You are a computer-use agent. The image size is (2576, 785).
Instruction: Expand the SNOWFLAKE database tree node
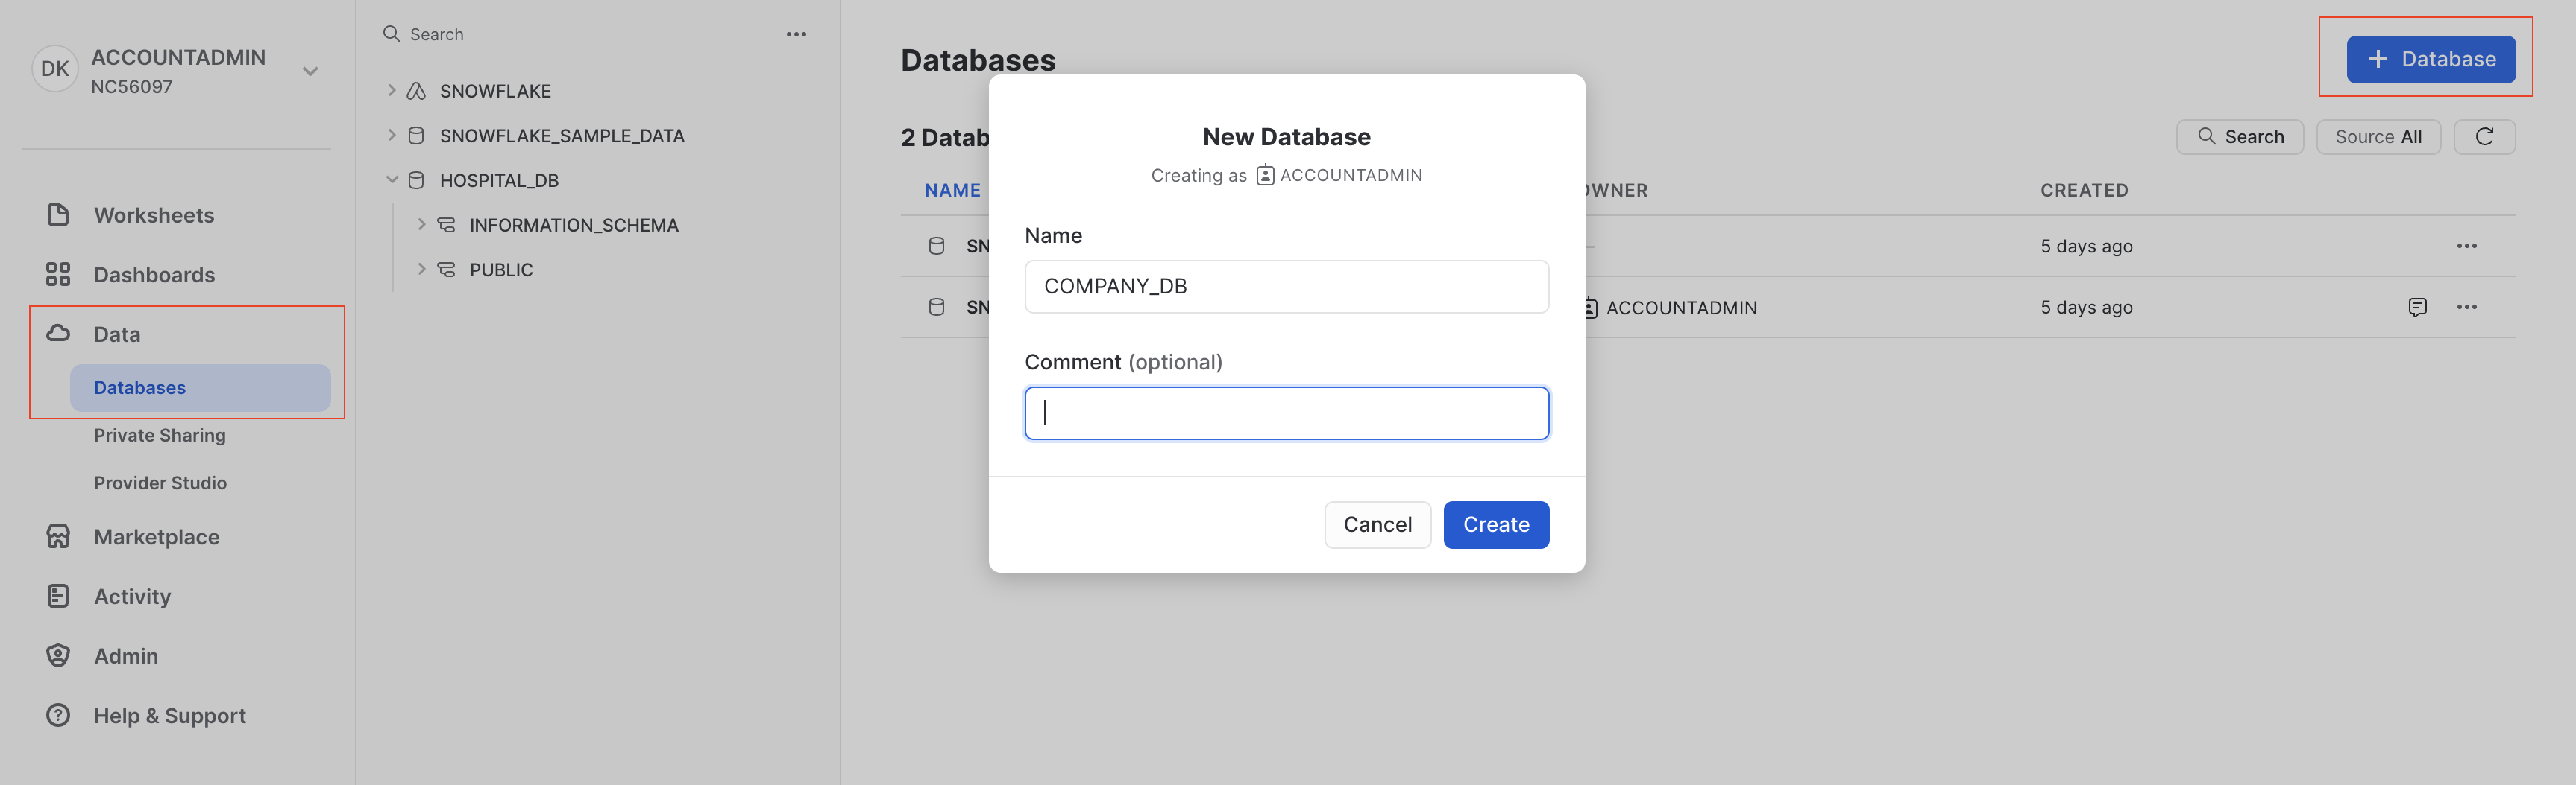tap(392, 91)
